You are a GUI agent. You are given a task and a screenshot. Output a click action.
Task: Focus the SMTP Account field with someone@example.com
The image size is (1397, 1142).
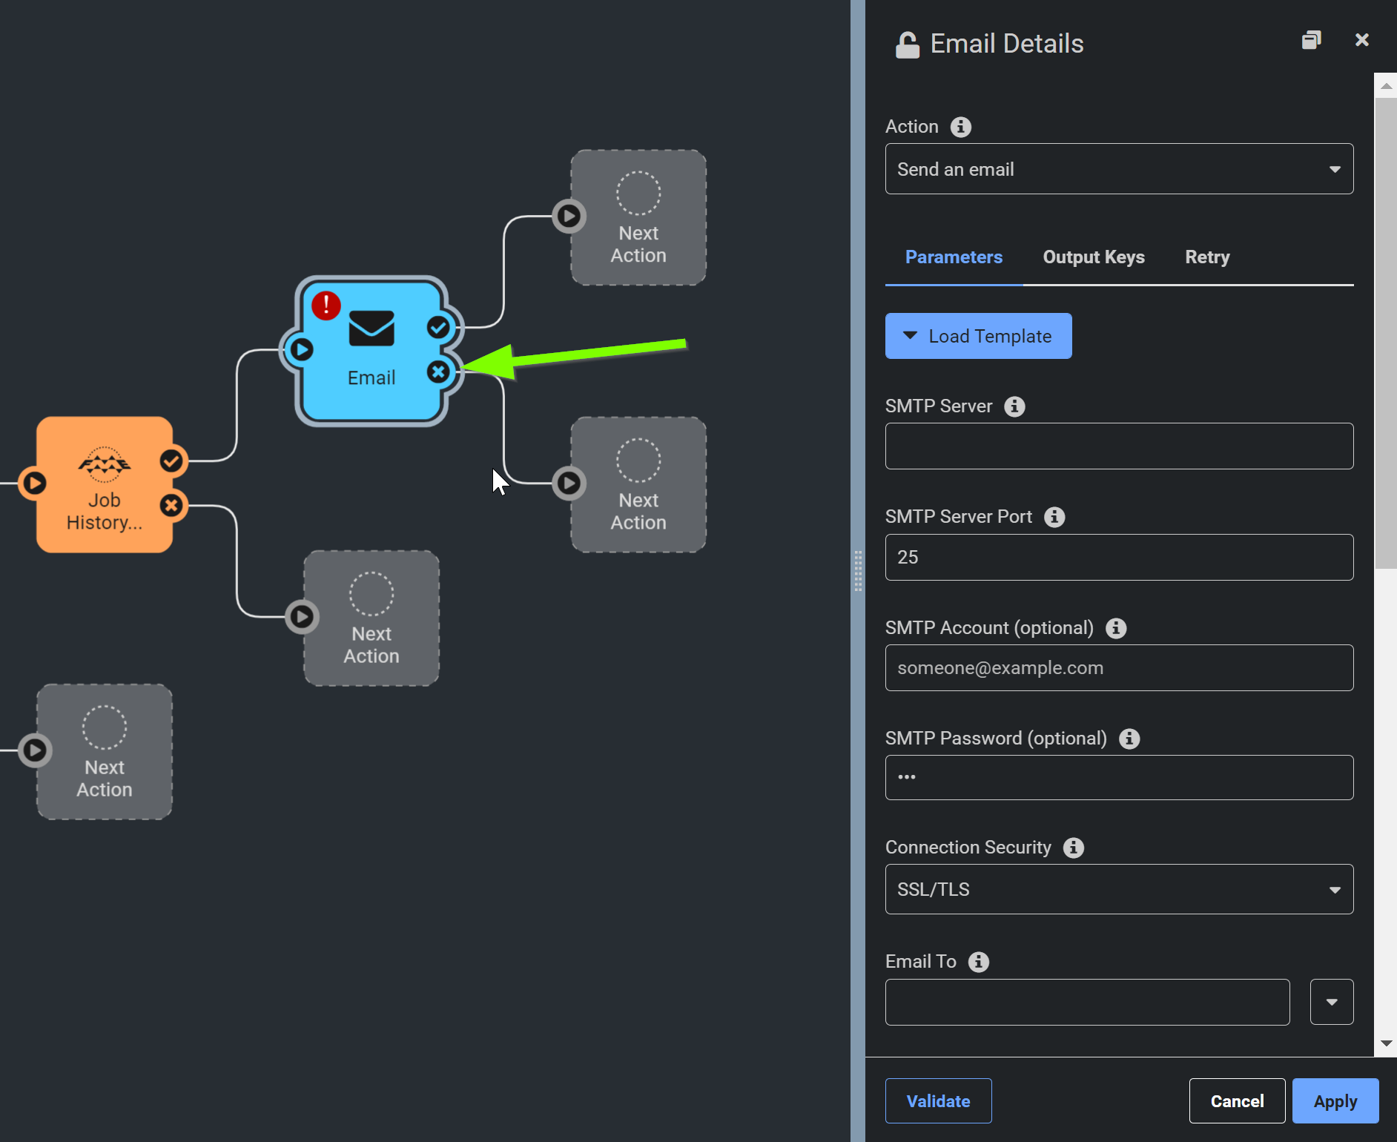coord(1119,667)
